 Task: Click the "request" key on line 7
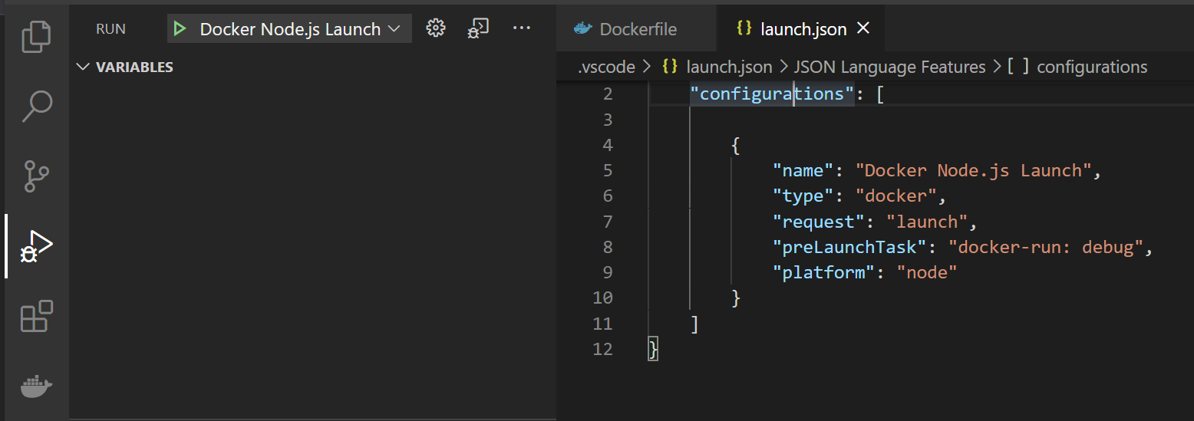point(818,222)
